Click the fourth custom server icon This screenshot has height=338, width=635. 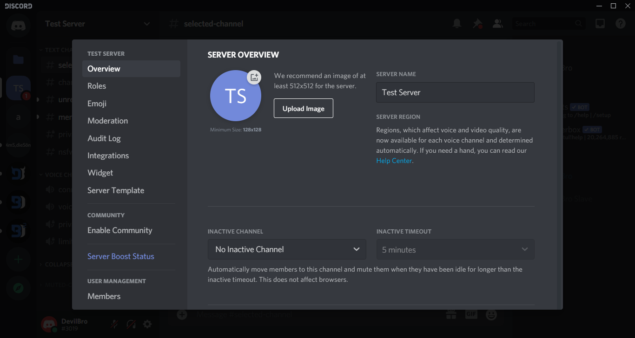(18, 174)
